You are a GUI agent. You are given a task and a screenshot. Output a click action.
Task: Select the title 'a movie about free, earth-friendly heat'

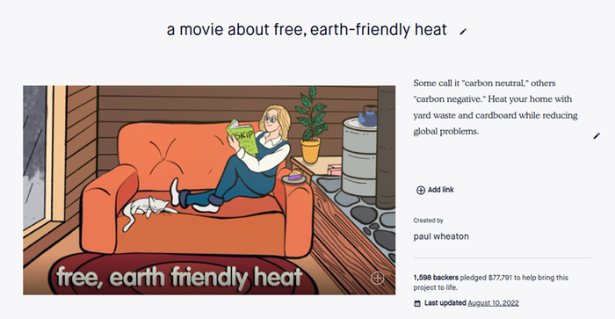(307, 30)
